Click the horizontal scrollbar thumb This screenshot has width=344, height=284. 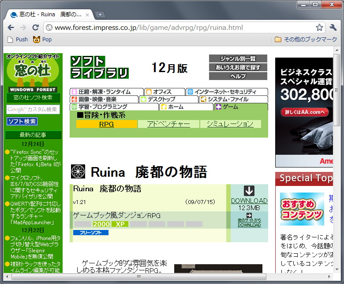point(139,277)
